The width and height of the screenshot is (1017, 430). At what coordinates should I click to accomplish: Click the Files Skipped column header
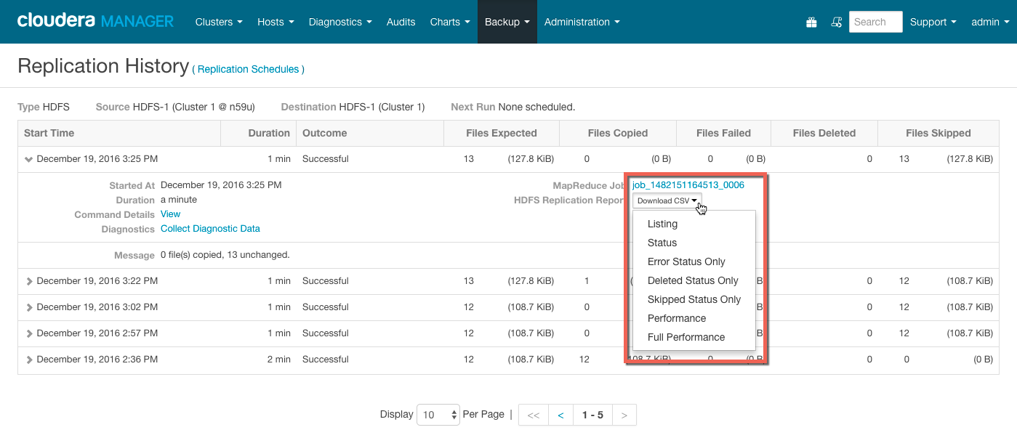pos(938,133)
